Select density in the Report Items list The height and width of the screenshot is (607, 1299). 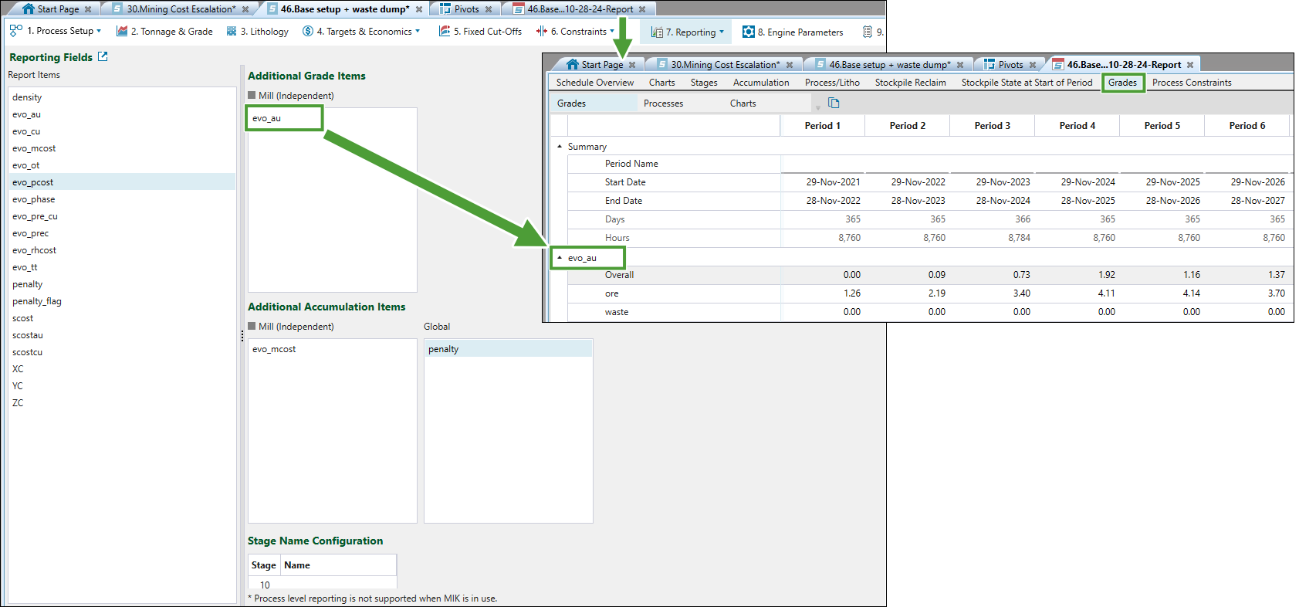point(122,97)
